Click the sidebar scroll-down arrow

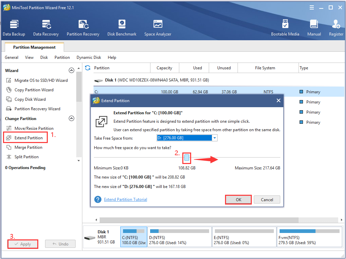[x=79, y=161]
